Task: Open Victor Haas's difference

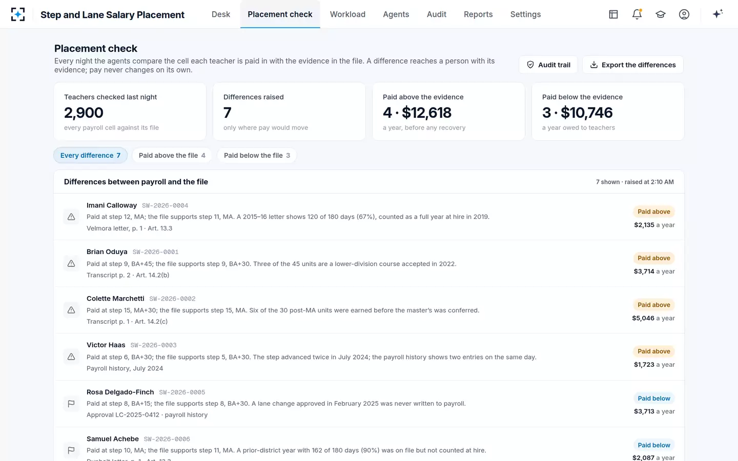Action: [x=369, y=357]
